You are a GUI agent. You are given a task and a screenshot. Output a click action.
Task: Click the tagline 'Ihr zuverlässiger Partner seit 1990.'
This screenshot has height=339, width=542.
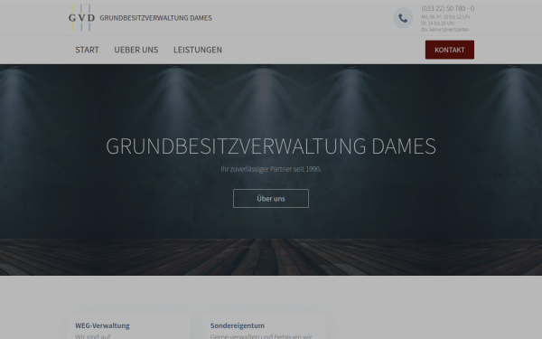pos(271,169)
